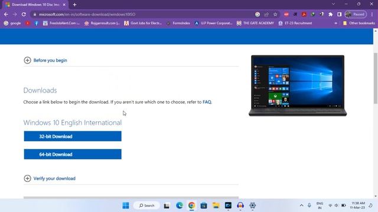Open the YouTube bookmark icon
Viewport: 378px width, 212px height.
click(x=28, y=23)
